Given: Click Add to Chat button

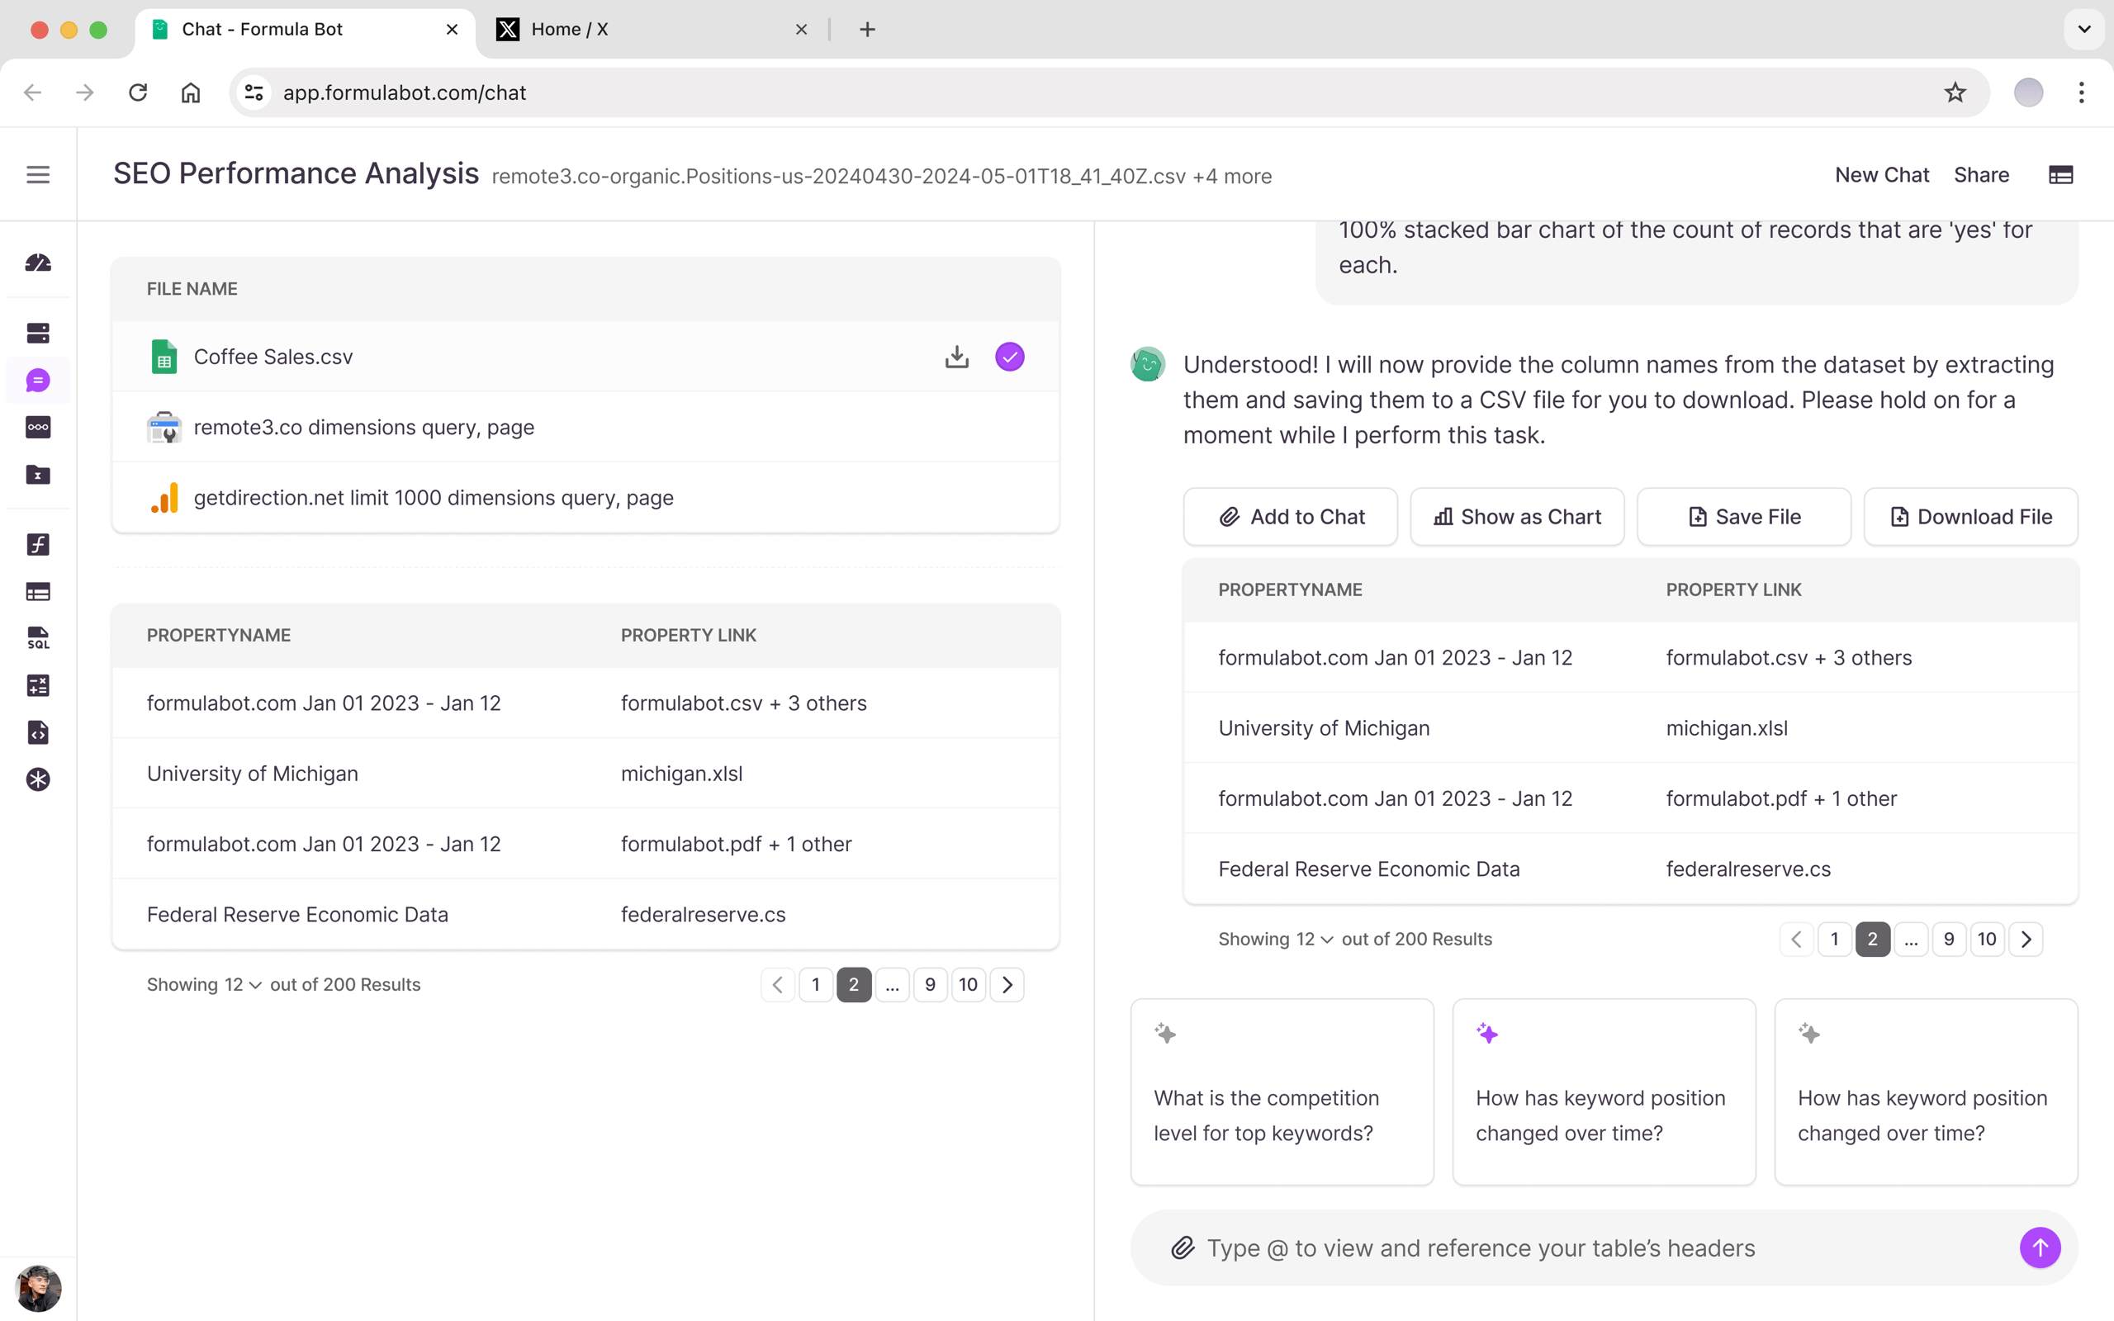Looking at the screenshot, I should coord(1290,517).
